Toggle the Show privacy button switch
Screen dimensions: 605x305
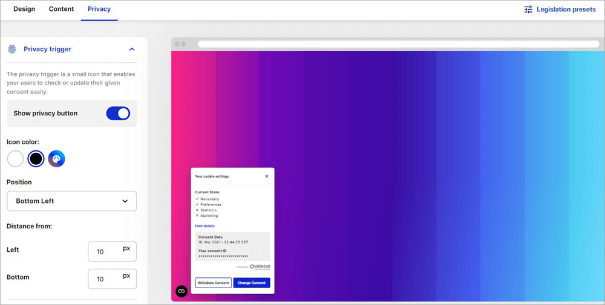[x=118, y=114]
